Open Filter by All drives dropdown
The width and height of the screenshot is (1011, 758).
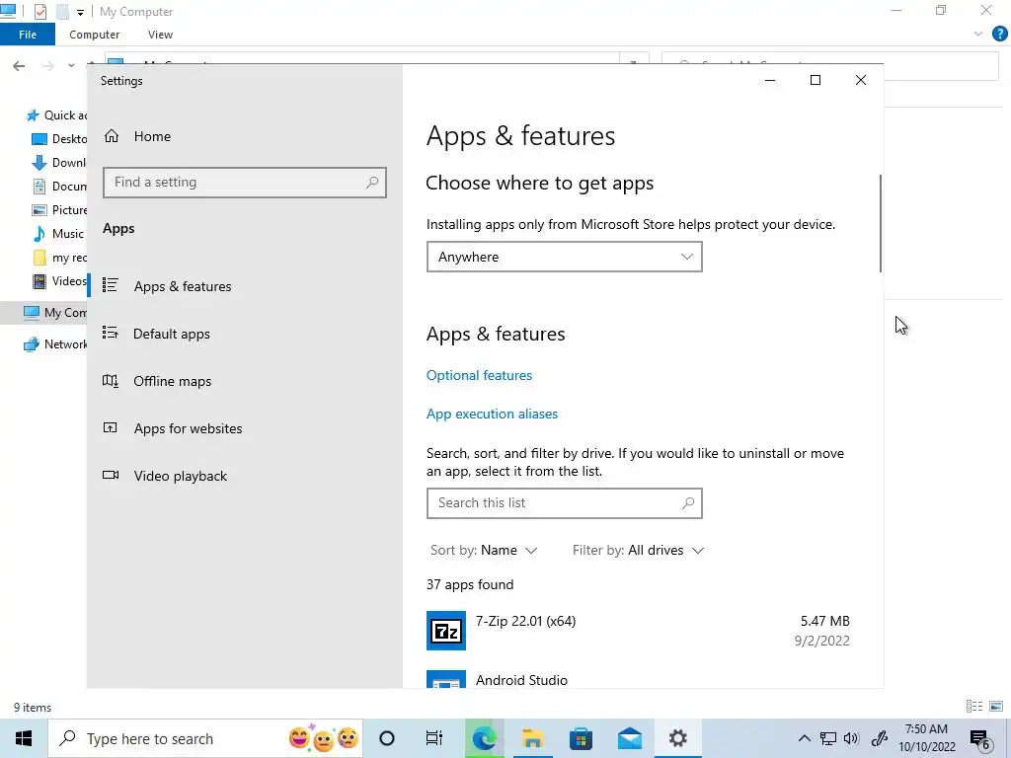coord(639,550)
